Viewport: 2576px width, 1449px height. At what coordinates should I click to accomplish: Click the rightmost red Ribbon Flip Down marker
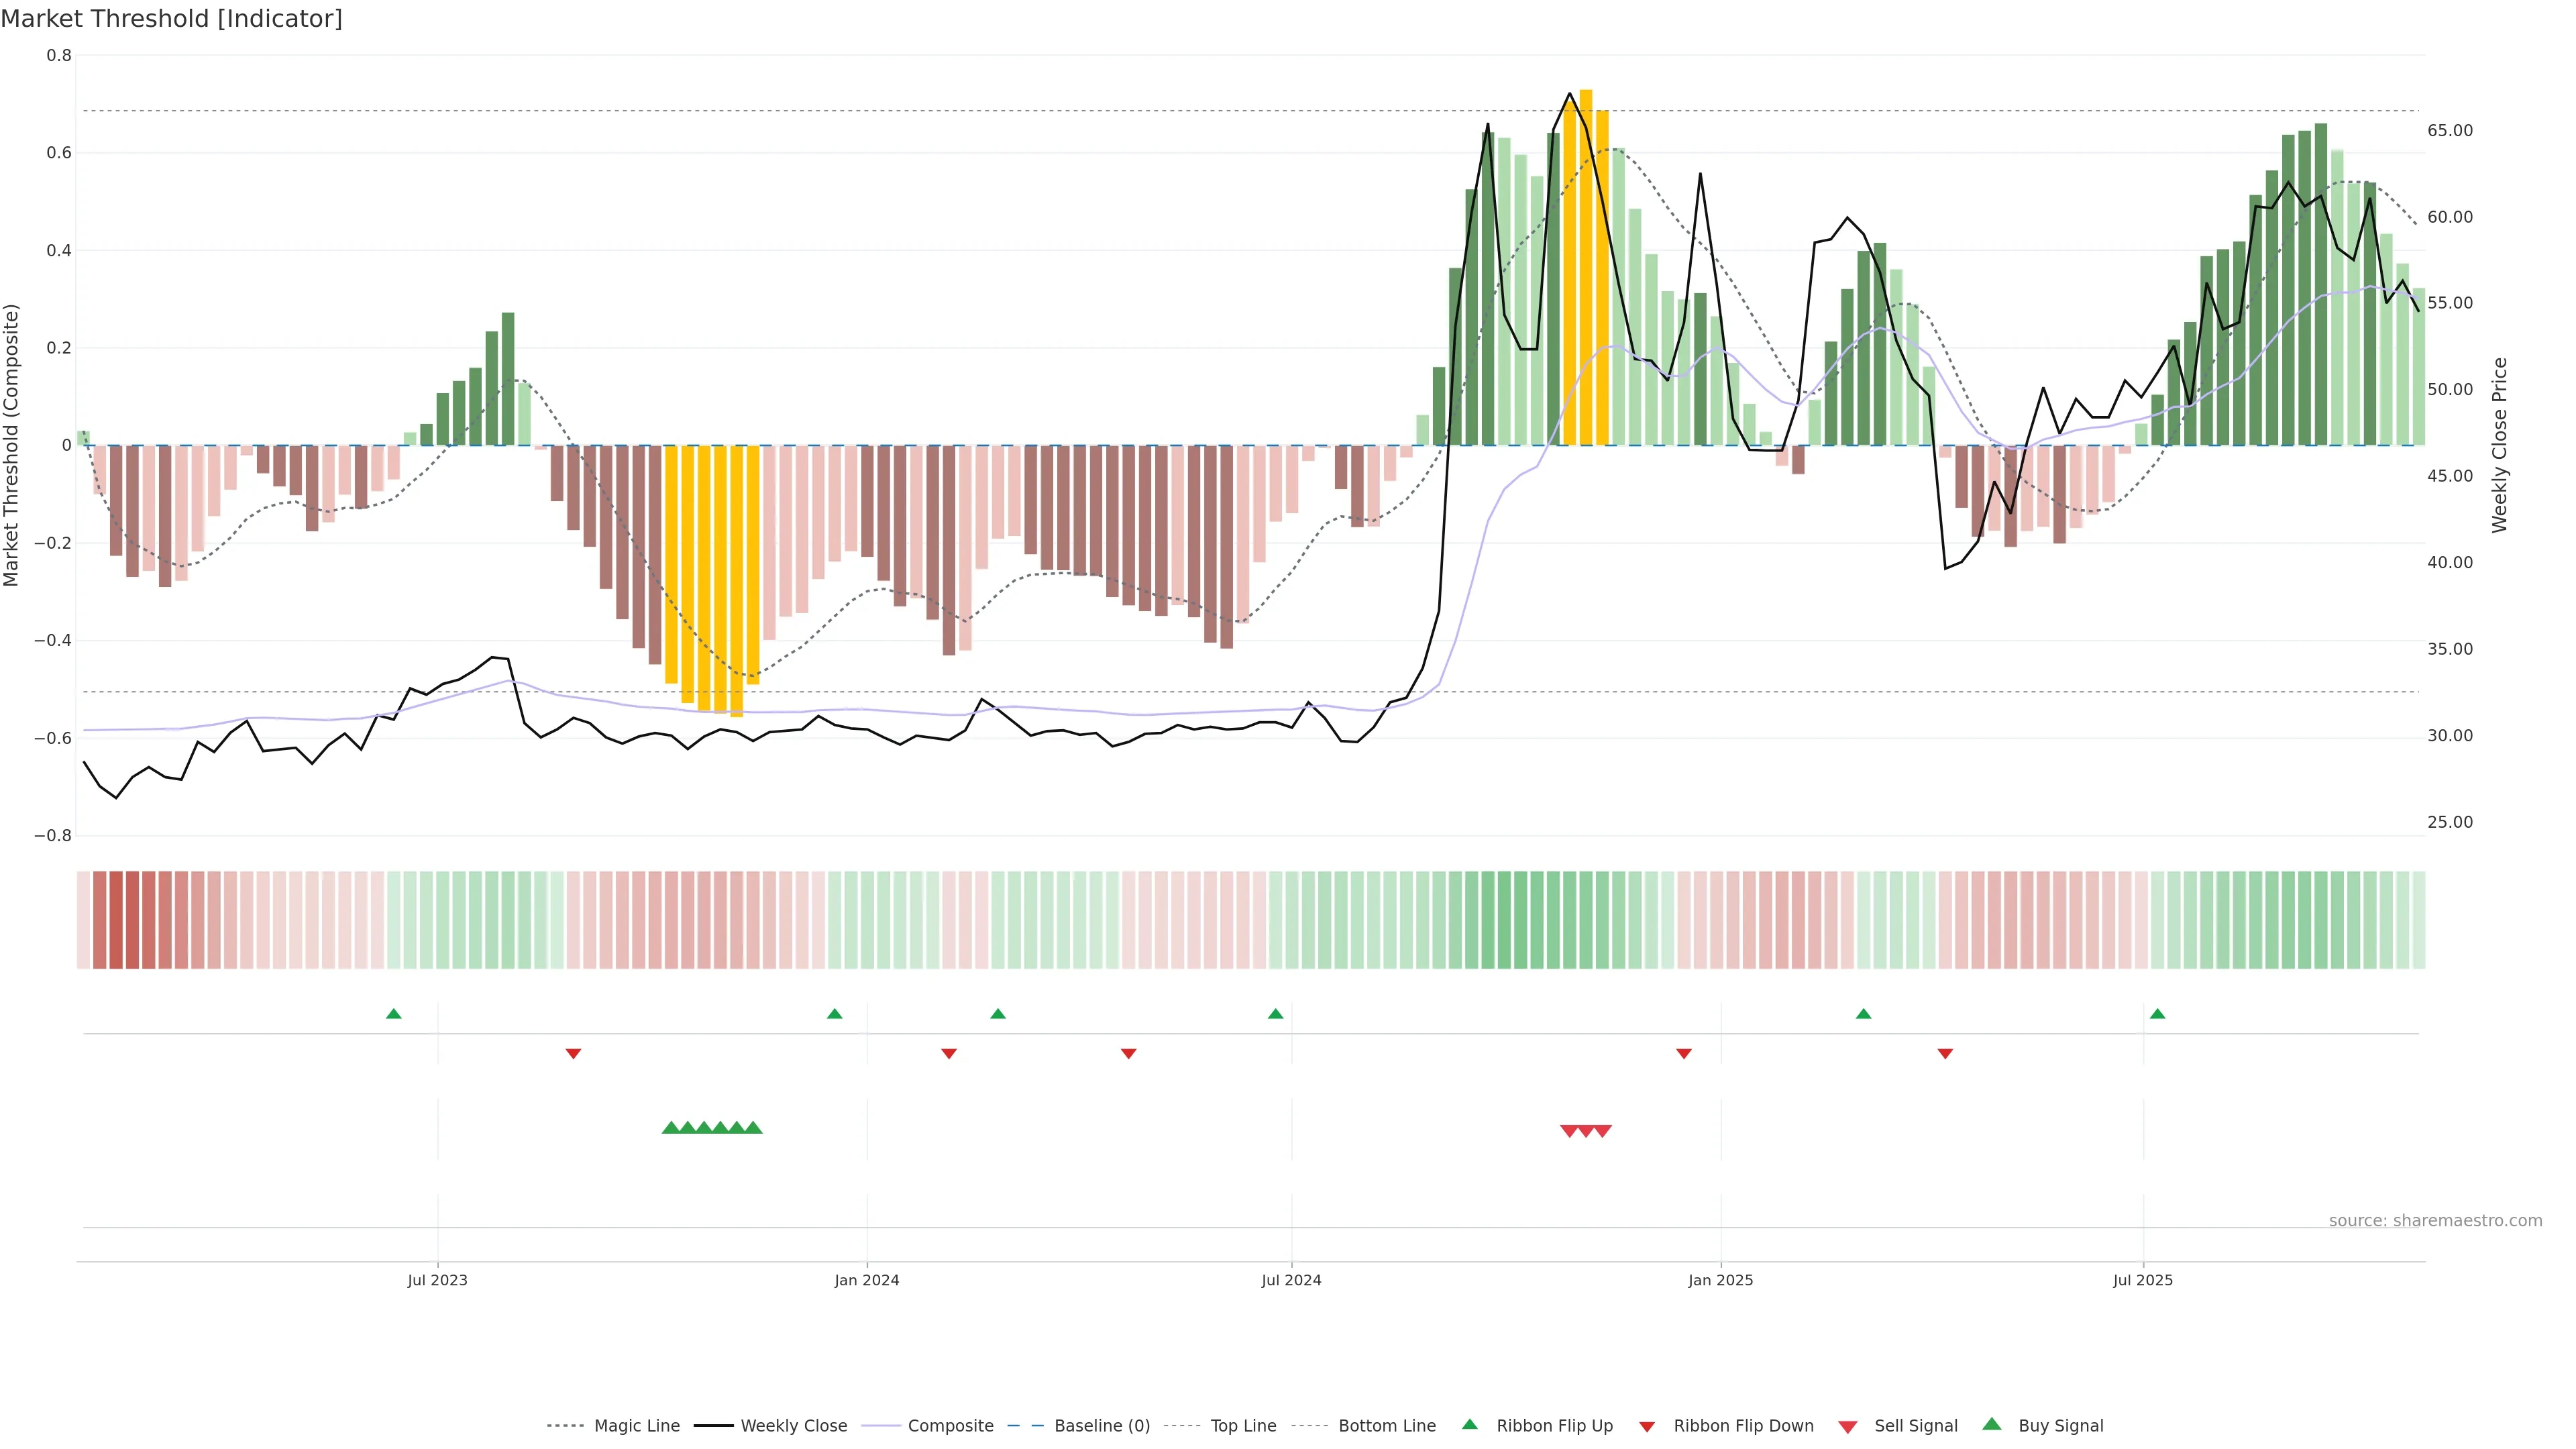tap(1945, 1053)
